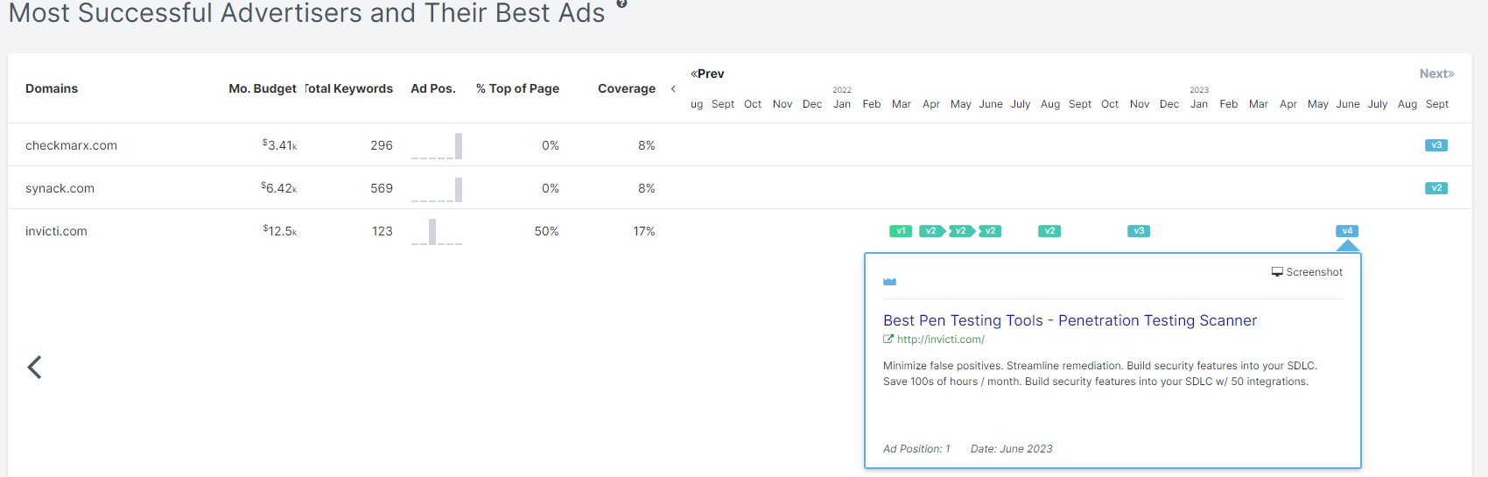Click keyword count 123

[383, 231]
